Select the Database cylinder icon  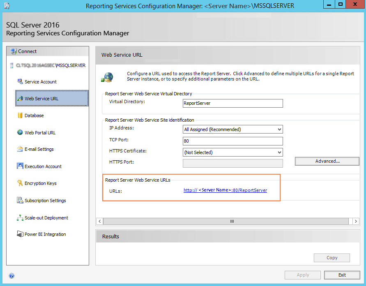click(20, 115)
